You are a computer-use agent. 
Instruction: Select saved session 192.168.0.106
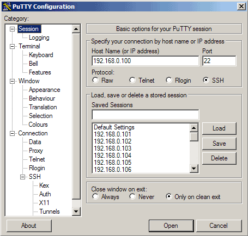click(x=141, y=170)
